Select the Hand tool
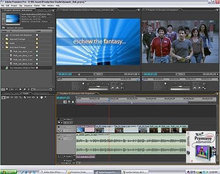The image size is (220, 174). coord(42,97)
